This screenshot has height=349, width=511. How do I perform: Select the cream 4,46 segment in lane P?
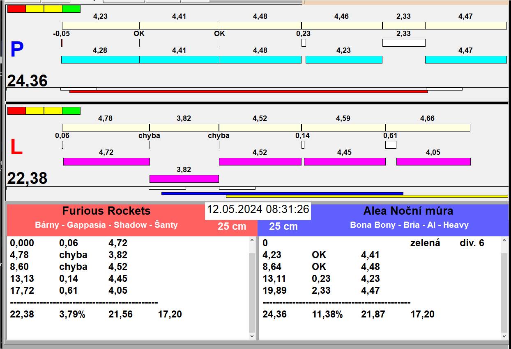(x=342, y=25)
